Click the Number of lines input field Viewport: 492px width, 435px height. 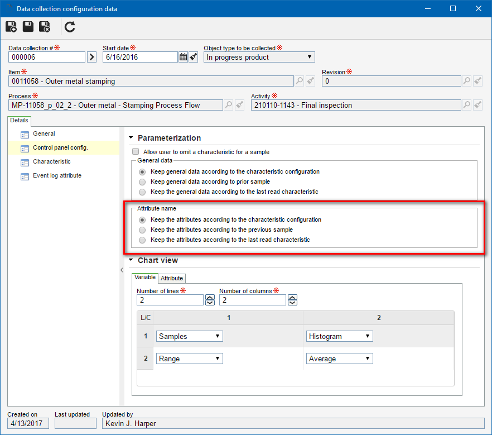point(170,300)
